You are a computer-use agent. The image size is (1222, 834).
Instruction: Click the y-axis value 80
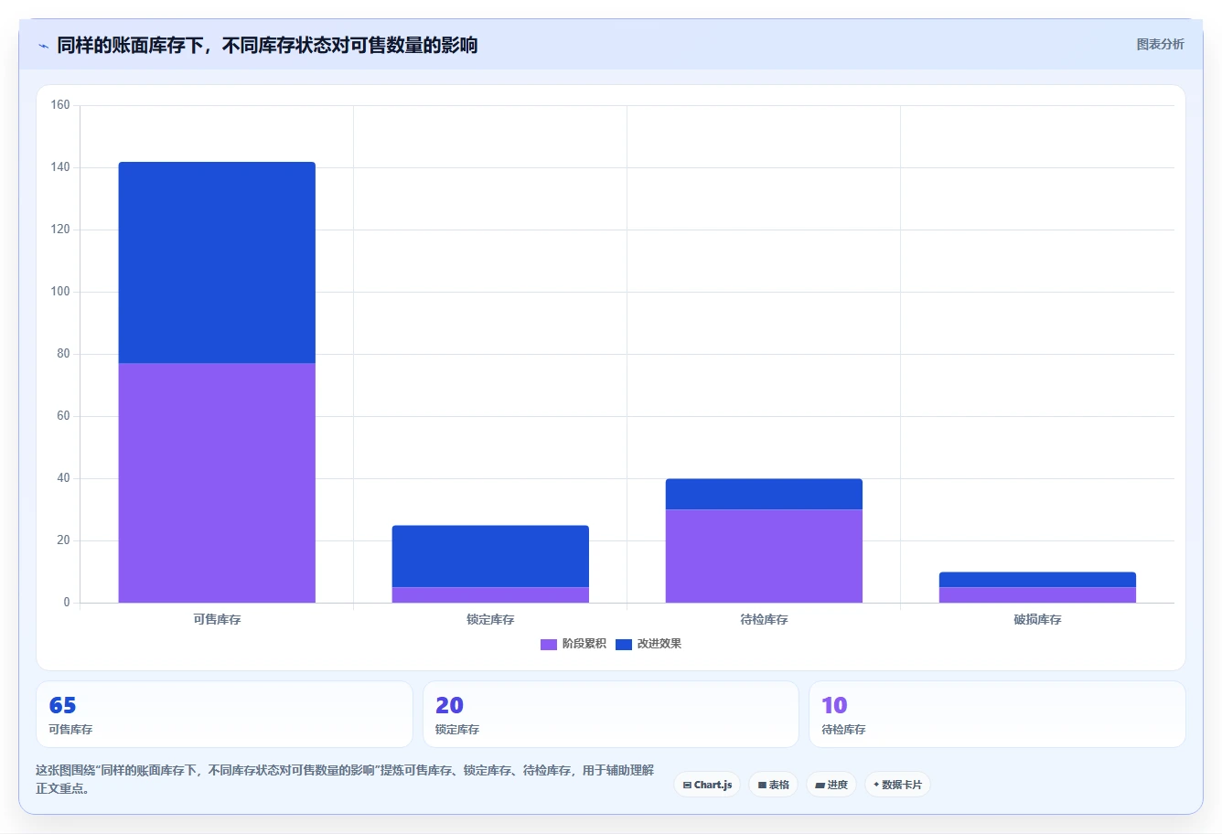click(x=63, y=354)
